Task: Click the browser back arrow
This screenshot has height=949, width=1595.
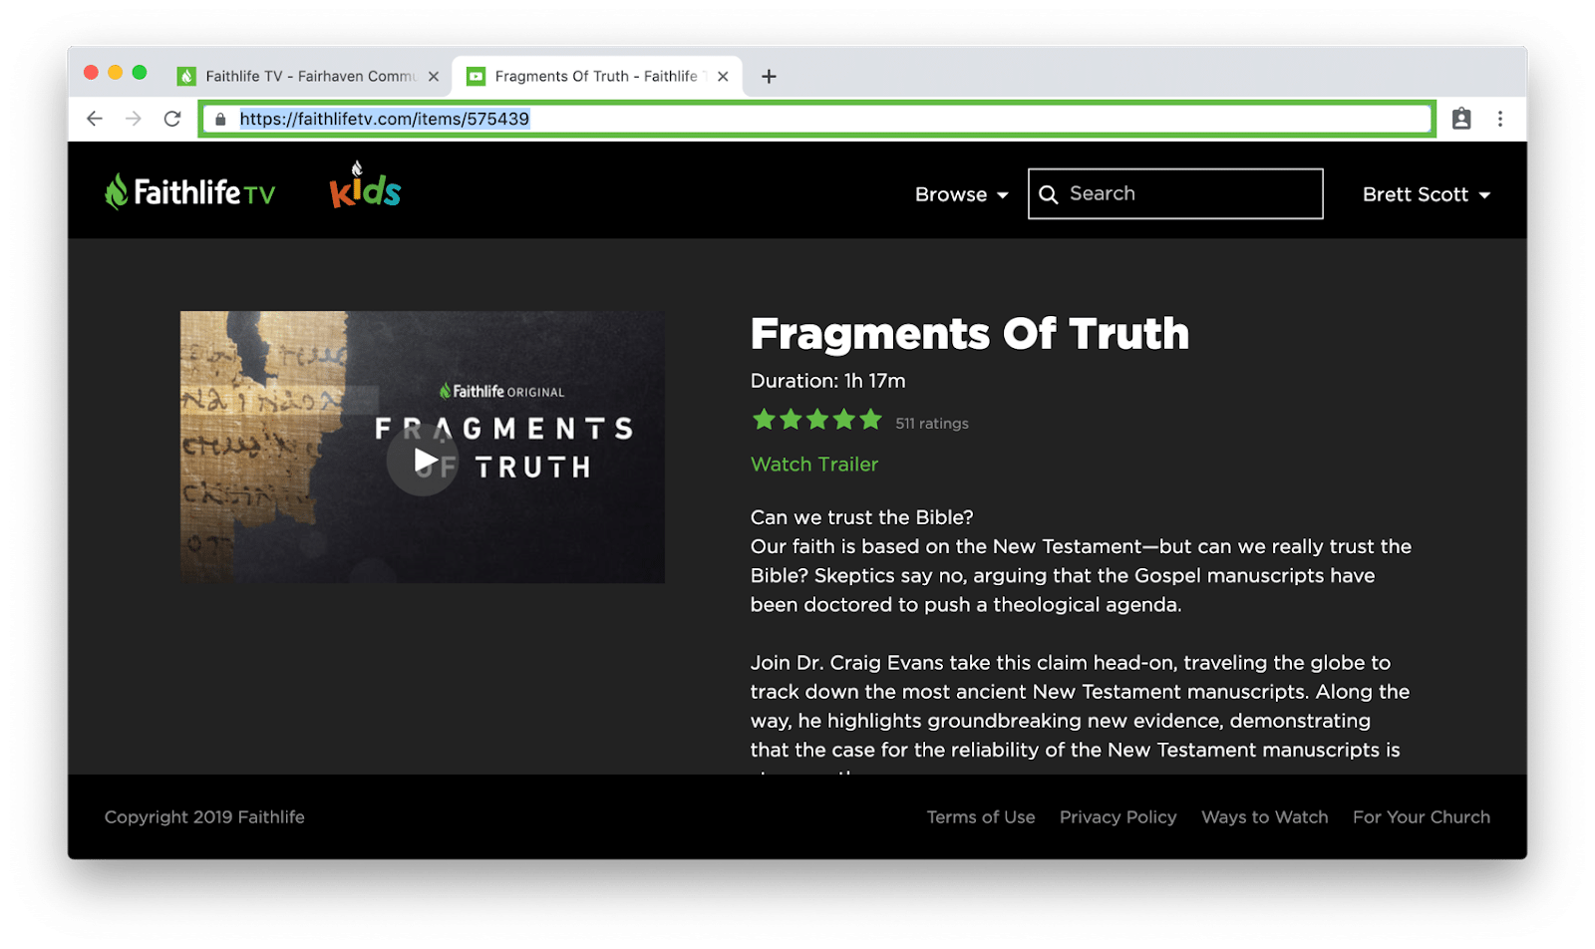Action: tap(95, 119)
